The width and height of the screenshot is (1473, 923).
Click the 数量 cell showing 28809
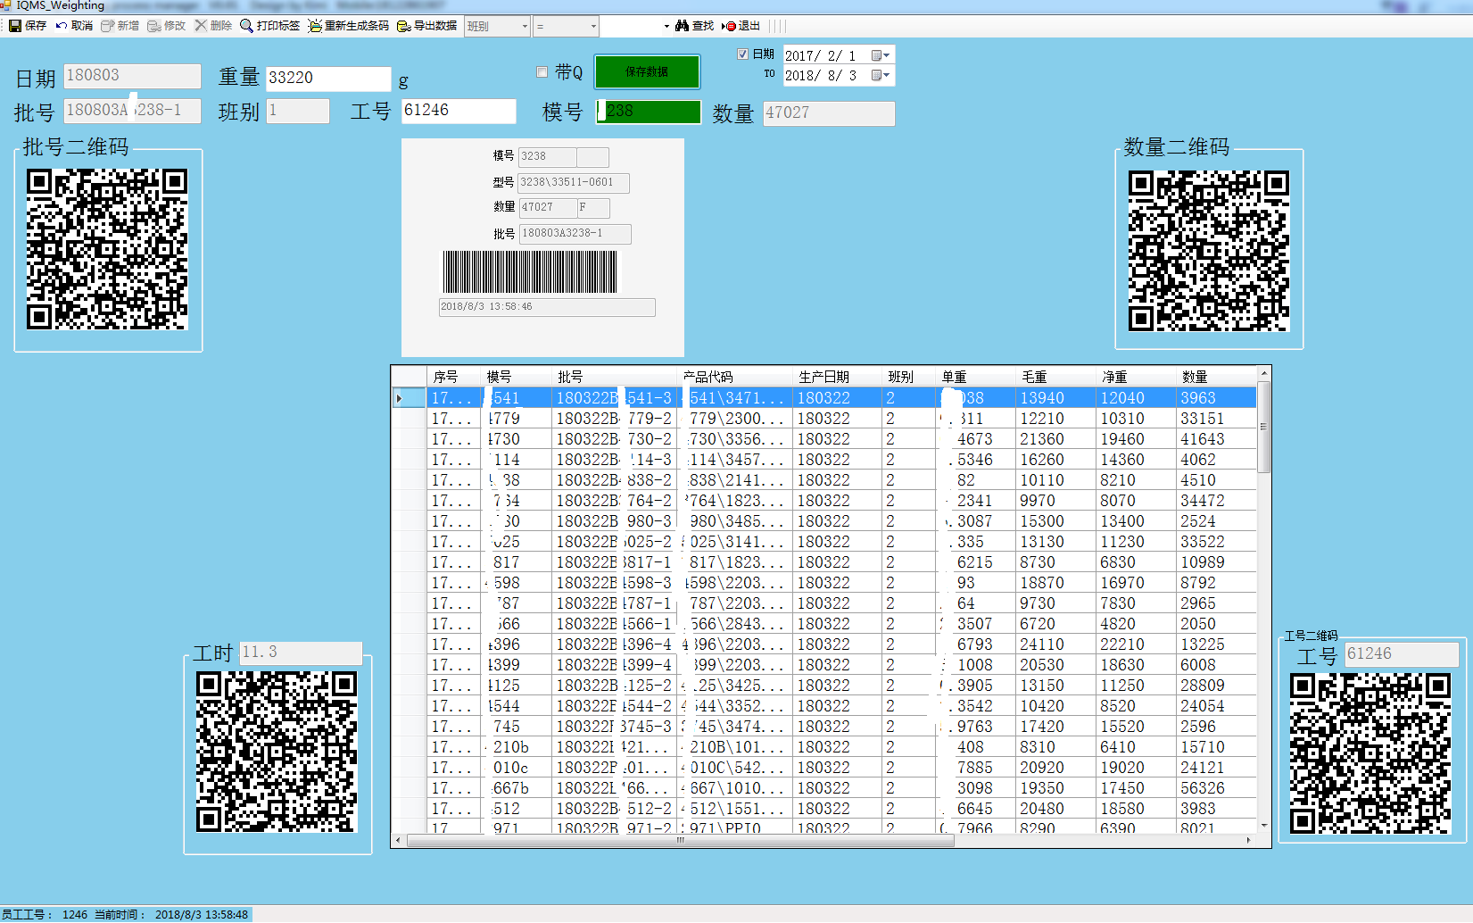pos(1216,686)
